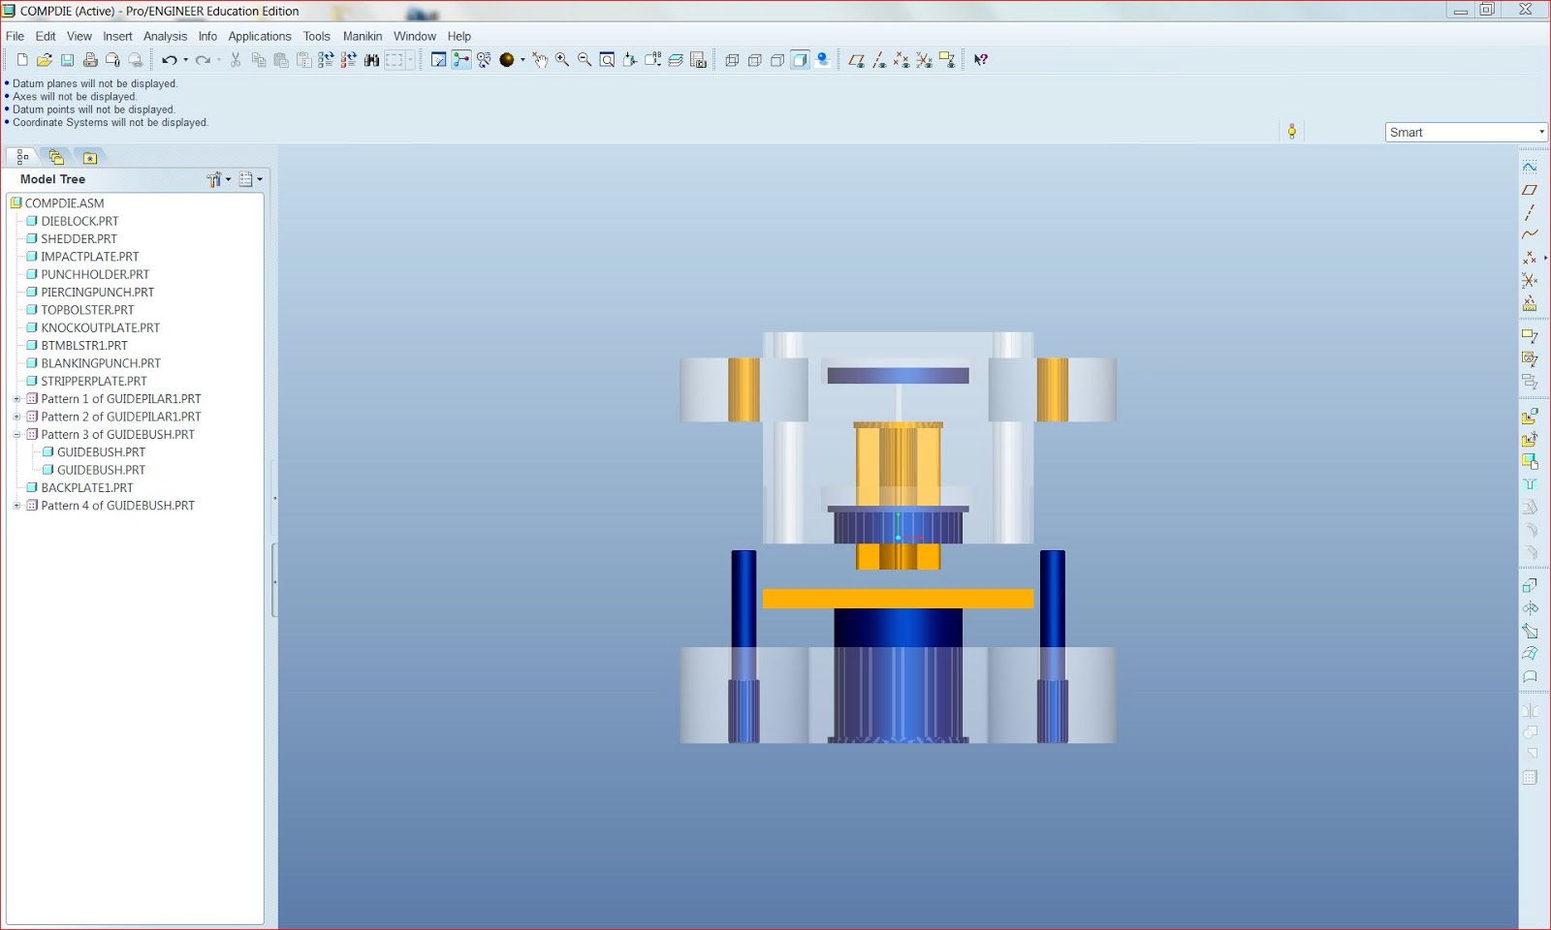The width and height of the screenshot is (1551, 930).
Task: Collapse Pattern 3 of GUIDEBUSH.PRT
Action: tap(16, 434)
